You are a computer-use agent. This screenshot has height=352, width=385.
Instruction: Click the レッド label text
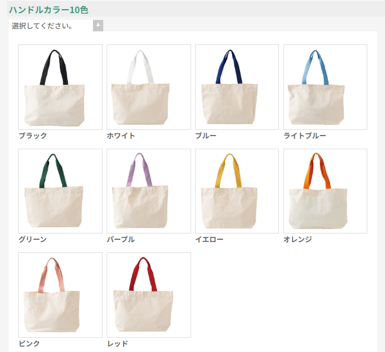(117, 343)
